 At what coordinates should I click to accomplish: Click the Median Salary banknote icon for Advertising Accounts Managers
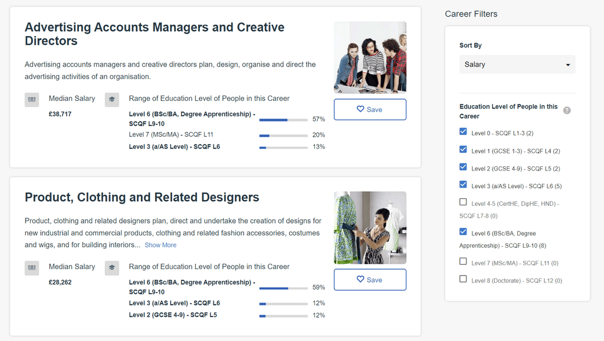point(32,99)
